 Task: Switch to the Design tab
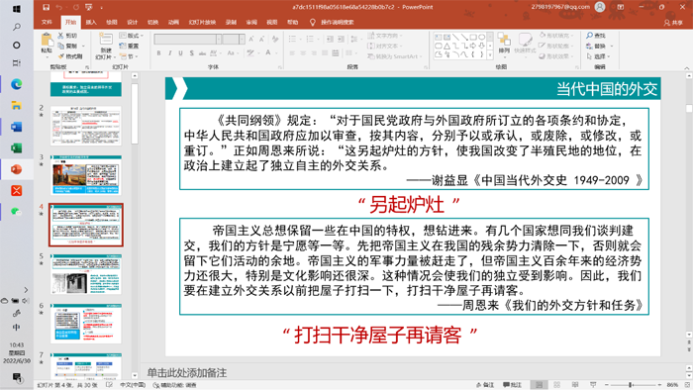click(132, 22)
